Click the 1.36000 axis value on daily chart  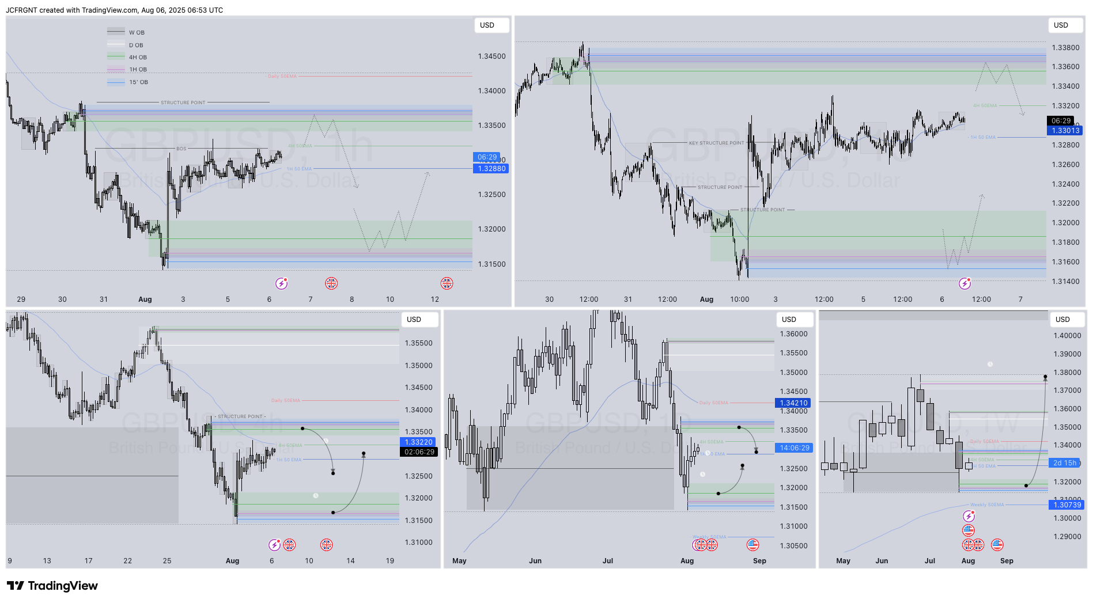794,334
